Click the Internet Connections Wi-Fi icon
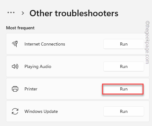Screen dimensions: 152x126 15,44
